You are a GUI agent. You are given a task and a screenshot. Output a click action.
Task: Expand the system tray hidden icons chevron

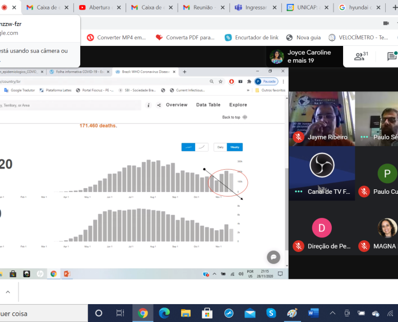[333, 313]
